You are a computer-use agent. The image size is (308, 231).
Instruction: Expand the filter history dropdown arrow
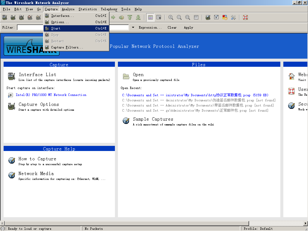pos(133,27)
